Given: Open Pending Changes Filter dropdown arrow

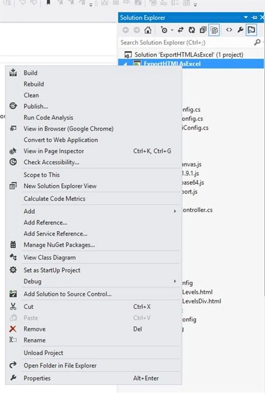Looking at the screenshot, I should coord(172,30).
